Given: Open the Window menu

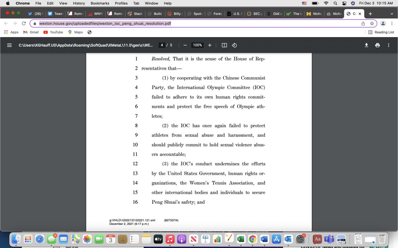Looking at the screenshot, I should [x=152, y=3].
